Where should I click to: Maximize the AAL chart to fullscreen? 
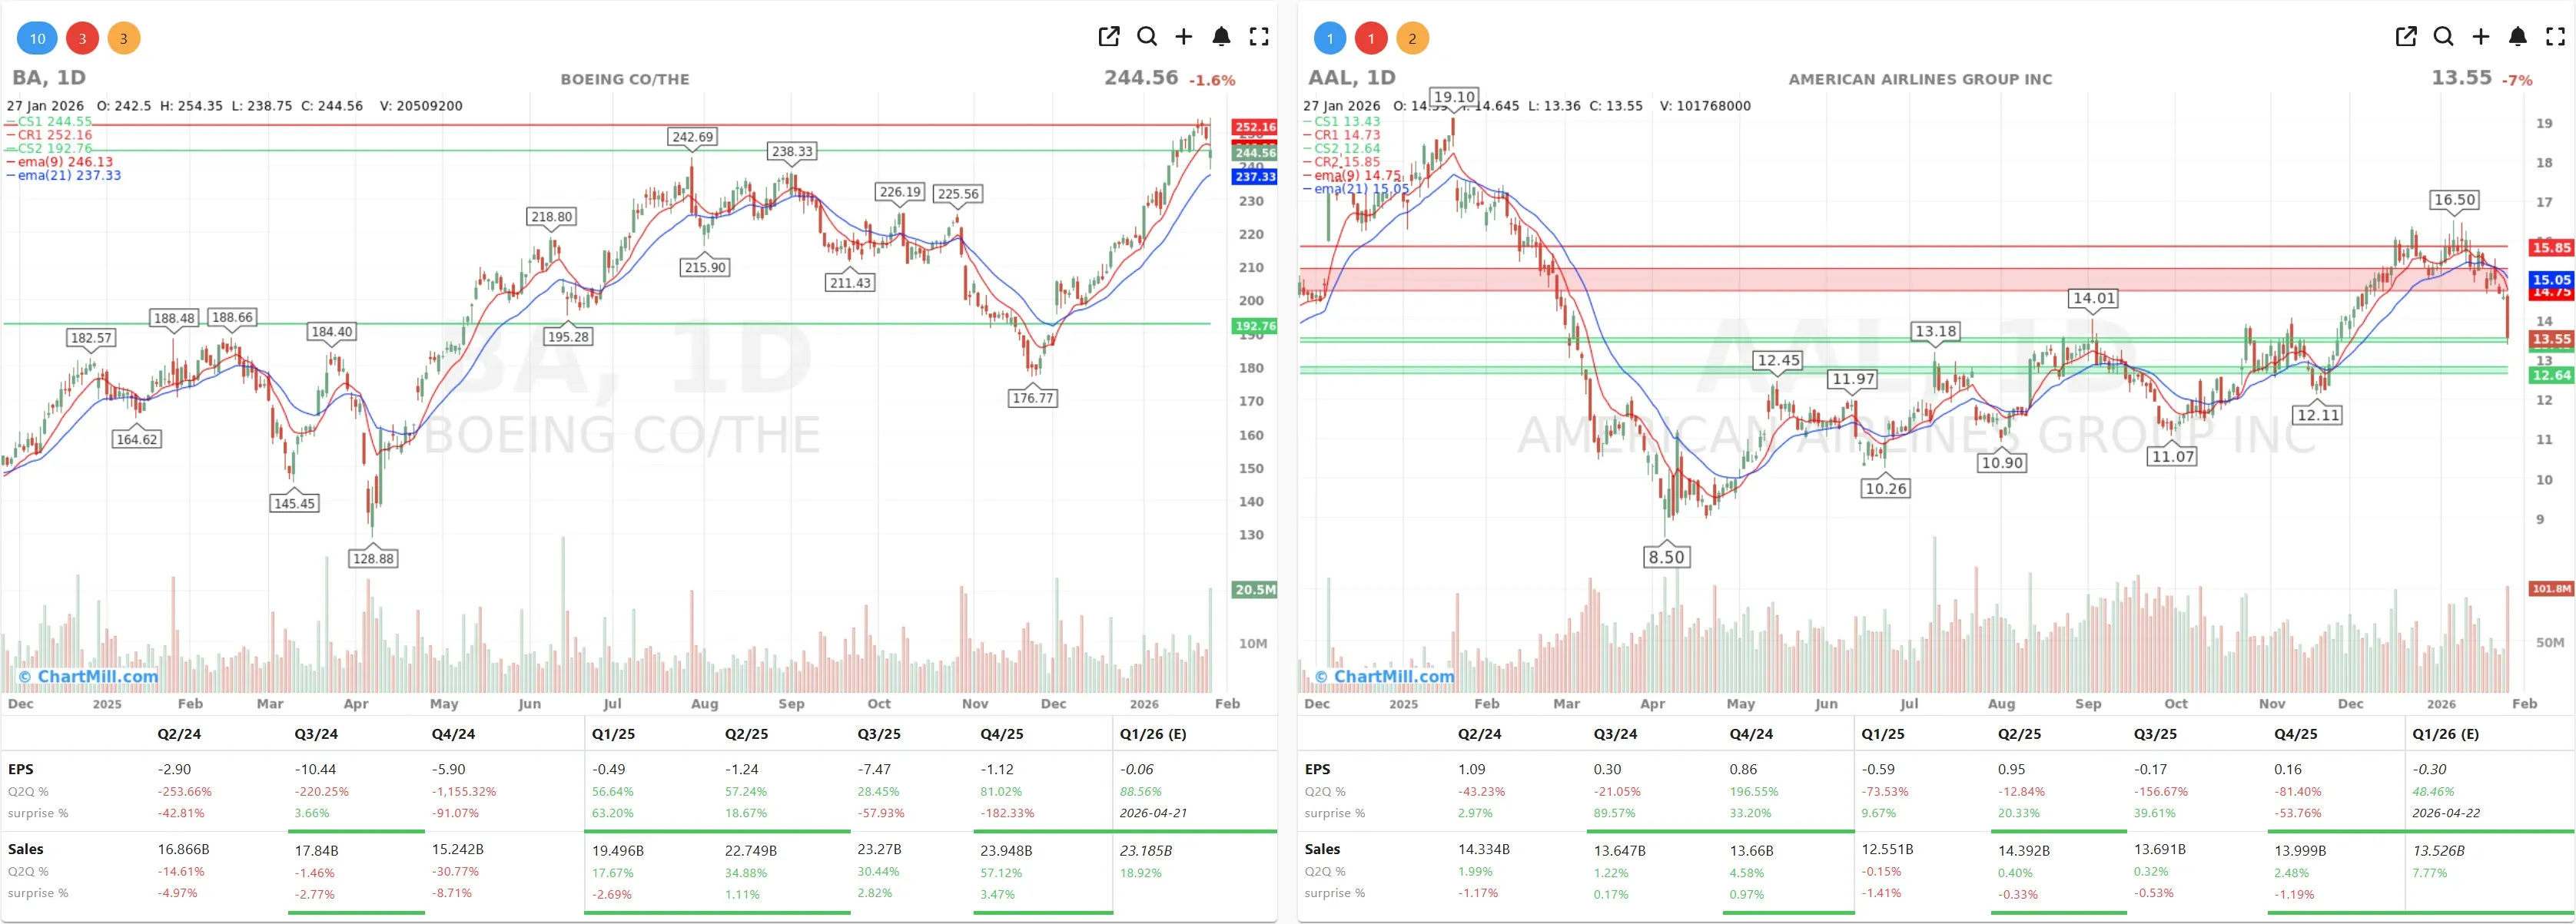coord(2555,36)
